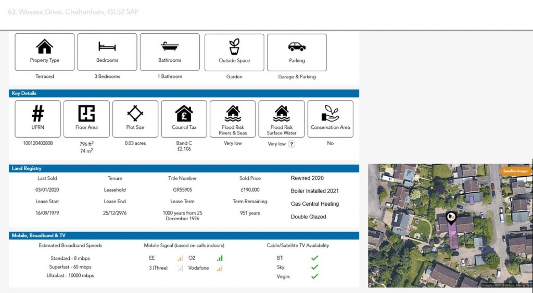Open the Flood Risk Rivers & Seas tile

click(x=233, y=119)
